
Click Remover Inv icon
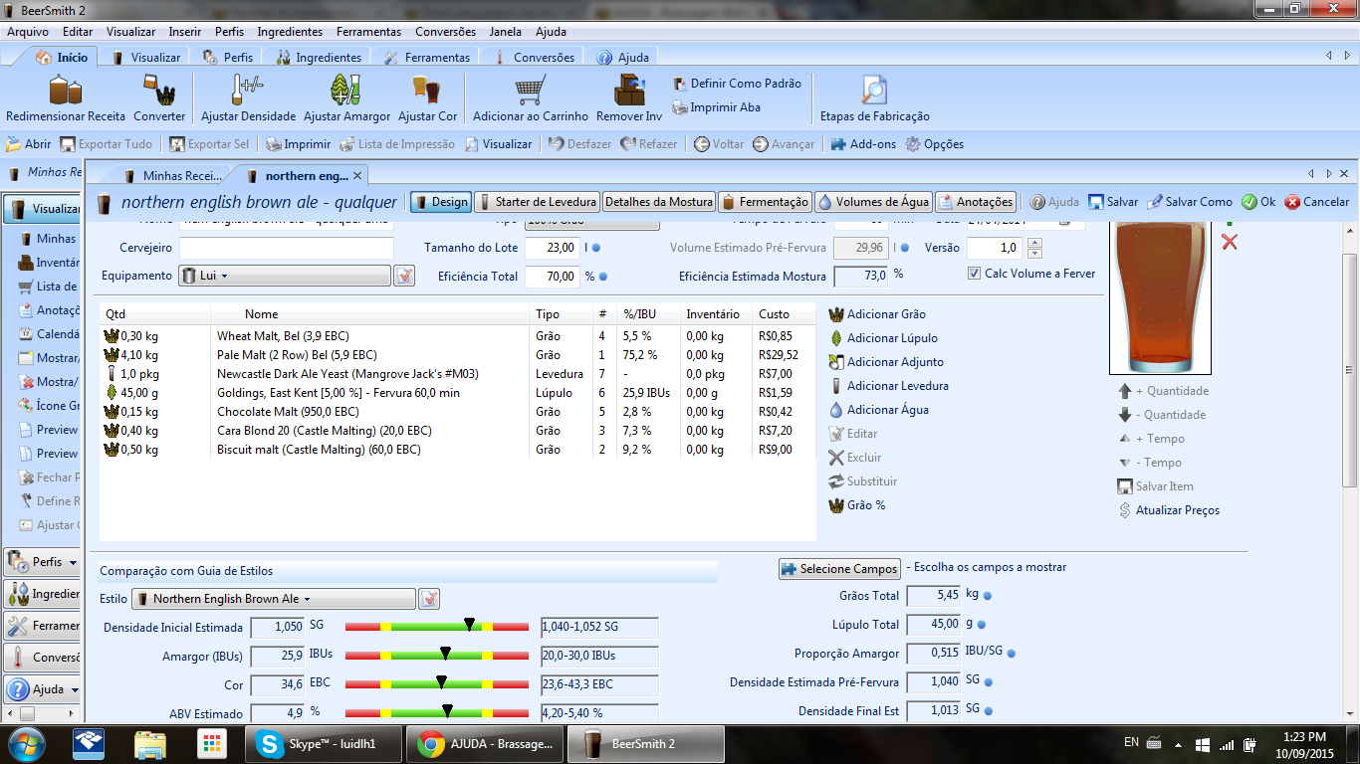click(x=628, y=99)
